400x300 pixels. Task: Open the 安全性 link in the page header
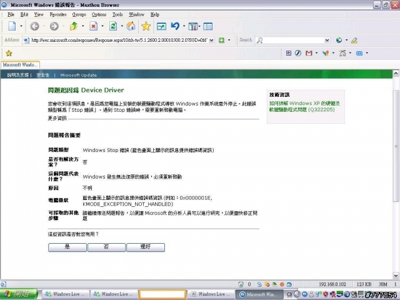click(43, 75)
